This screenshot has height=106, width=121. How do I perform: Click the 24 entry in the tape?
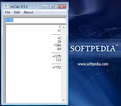[x=59, y=42]
